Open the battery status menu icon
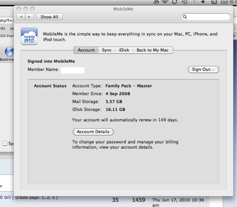 click(225, 2)
